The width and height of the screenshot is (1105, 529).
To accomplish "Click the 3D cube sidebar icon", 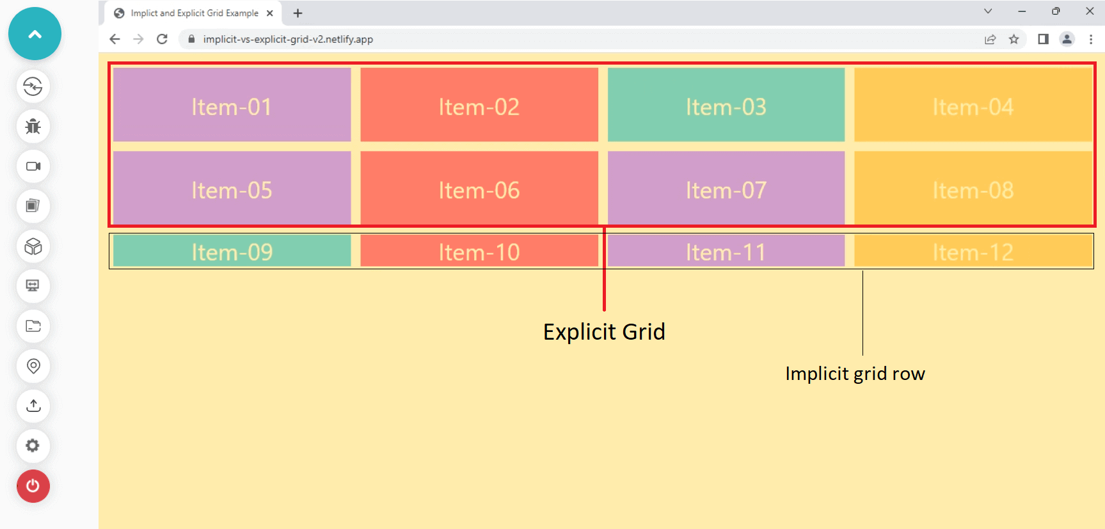I will (x=33, y=246).
